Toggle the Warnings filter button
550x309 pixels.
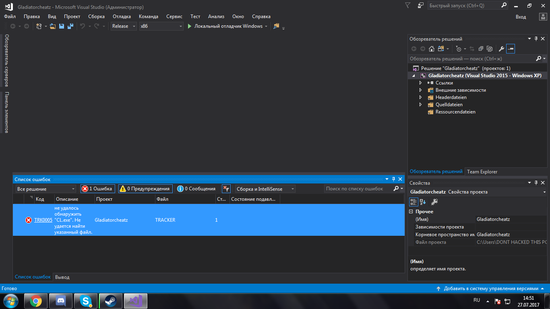tap(145, 189)
